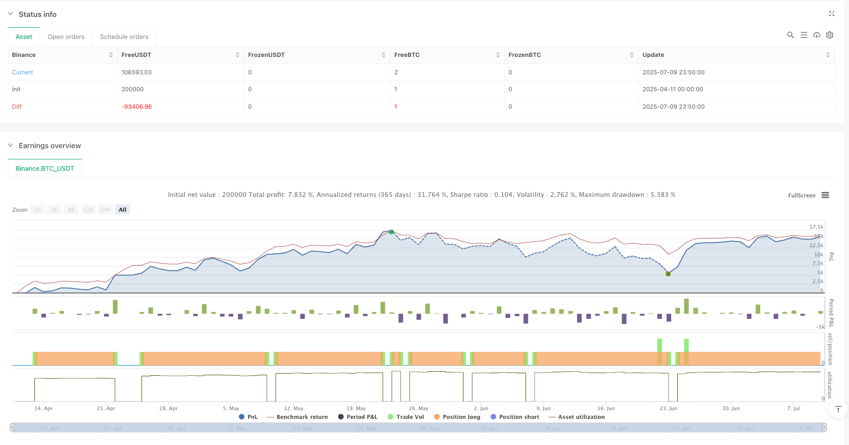Switch to the Open orders tab
The height and width of the screenshot is (445, 849).
tap(66, 37)
